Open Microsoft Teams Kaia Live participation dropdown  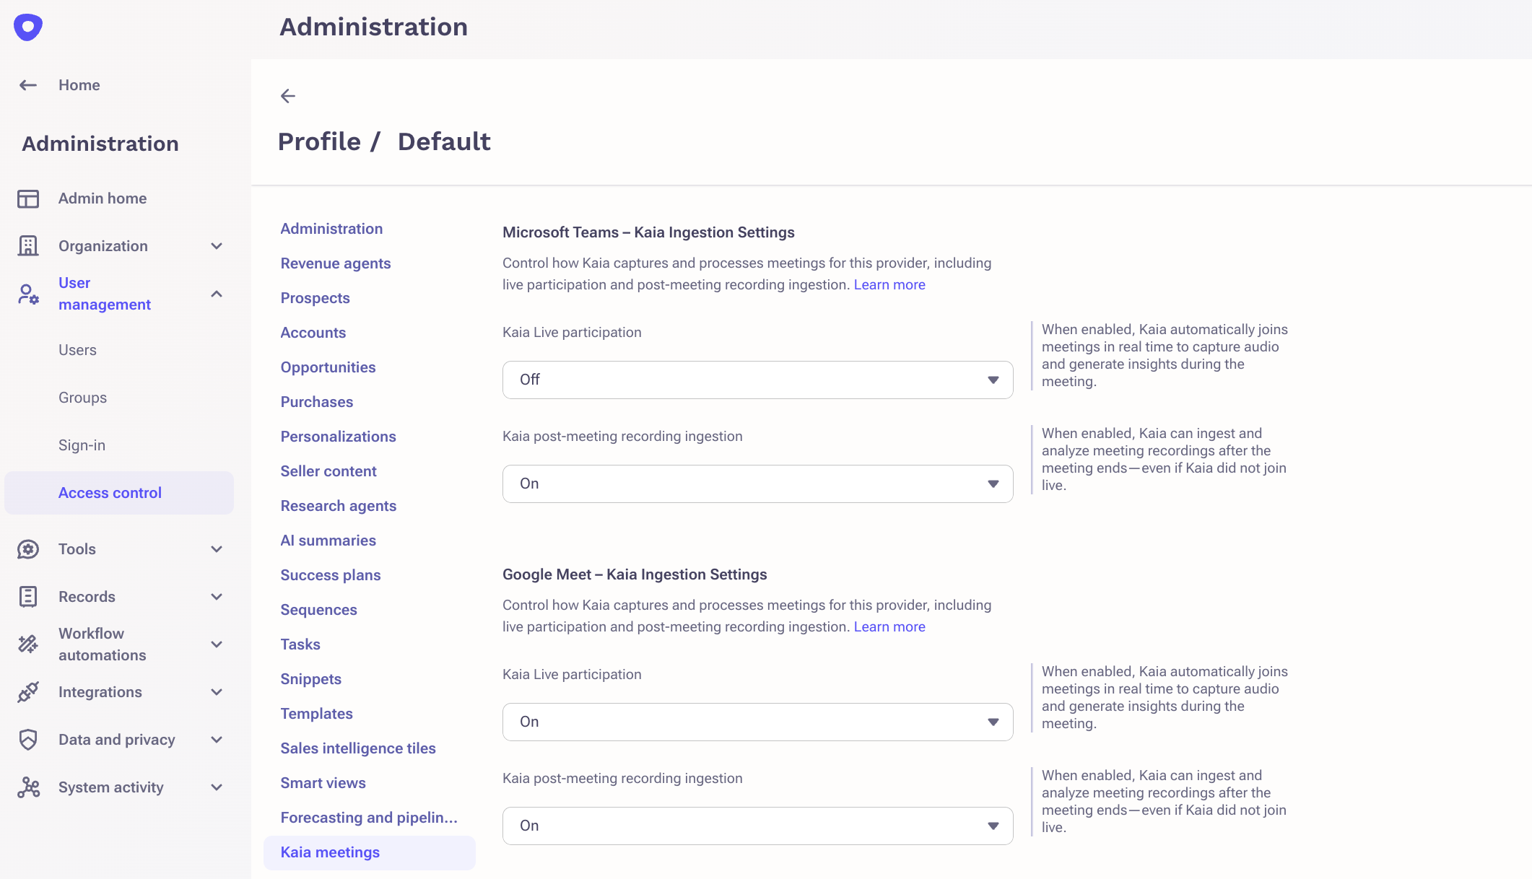(x=757, y=380)
